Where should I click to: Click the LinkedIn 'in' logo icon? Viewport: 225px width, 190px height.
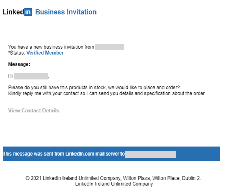tap(28, 12)
